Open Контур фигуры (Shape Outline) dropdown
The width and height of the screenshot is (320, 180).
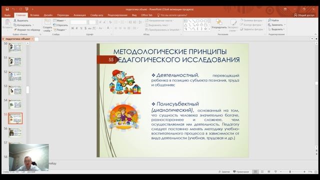251,25
